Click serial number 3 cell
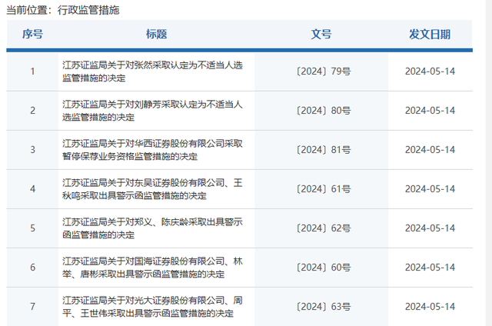Viewport: 492px width, 326px height. (x=32, y=150)
